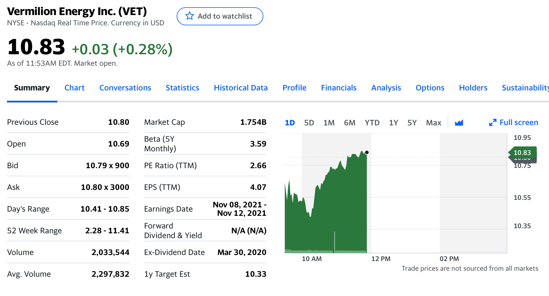Click the 52 Week Range value 2.28 - 11.41
Viewport: 549px width, 296px height.
[107, 231]
